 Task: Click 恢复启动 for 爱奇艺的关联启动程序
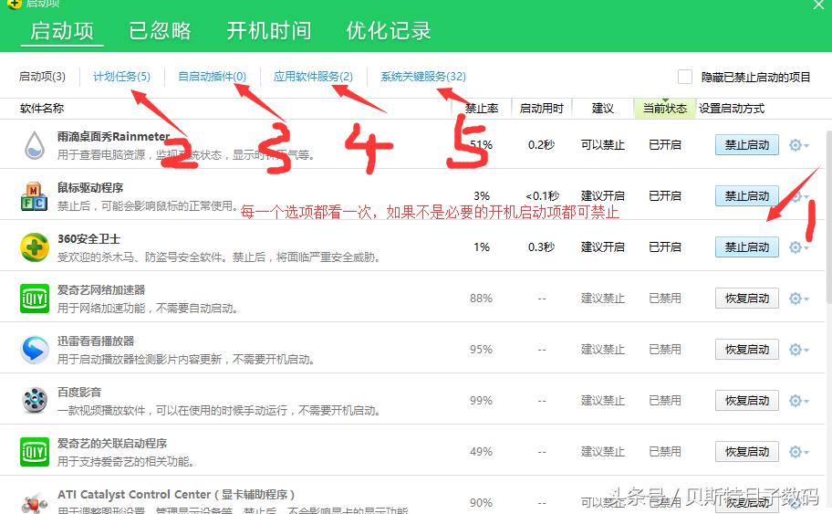(x=747, y=451)
